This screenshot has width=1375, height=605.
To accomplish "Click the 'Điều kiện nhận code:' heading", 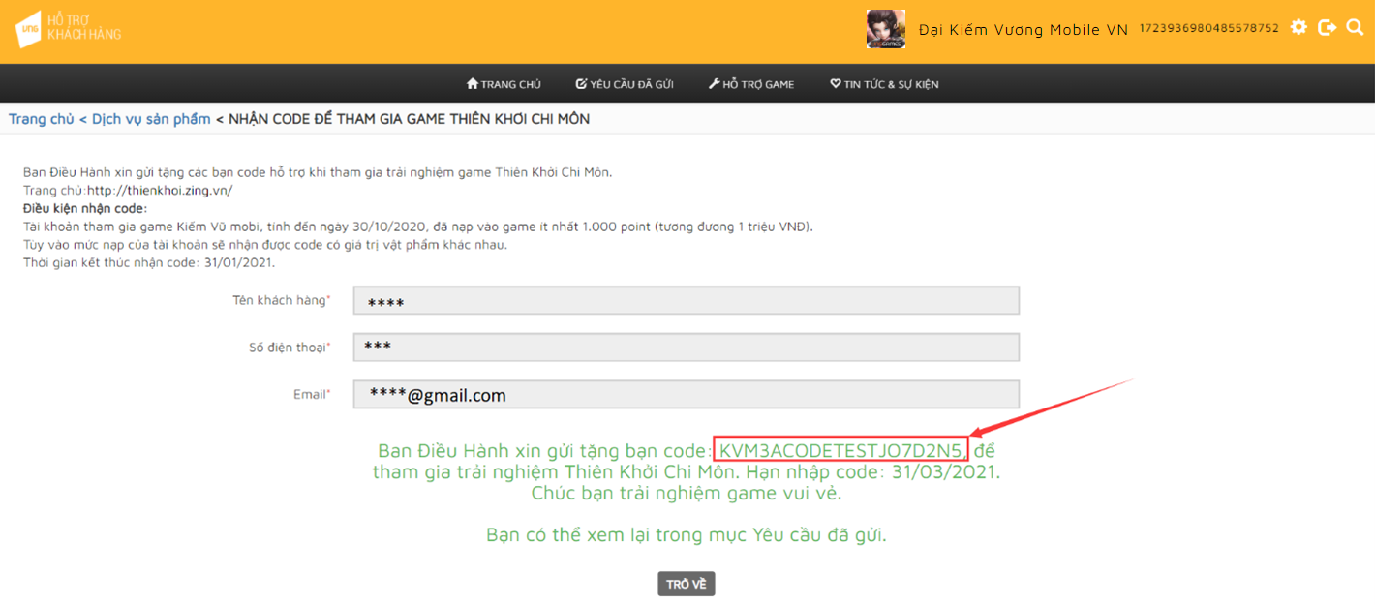I will 85,208.
